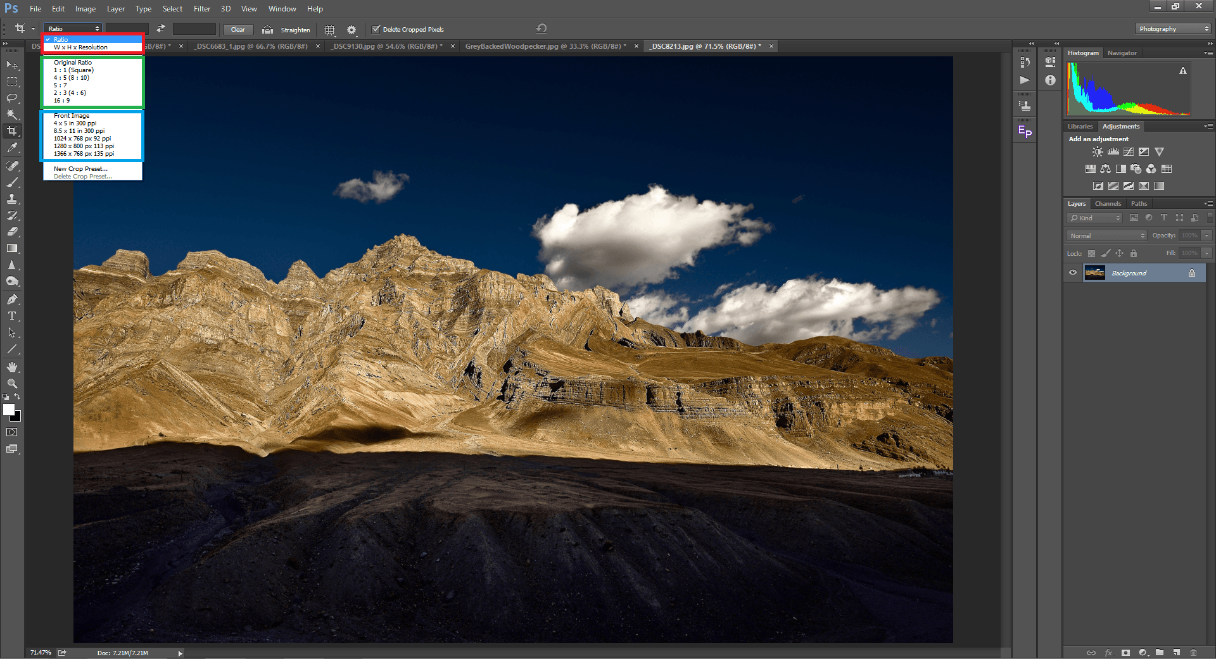Open crop settings gear icon
This screenshot has height=659, width=1216.
(351, 30)
